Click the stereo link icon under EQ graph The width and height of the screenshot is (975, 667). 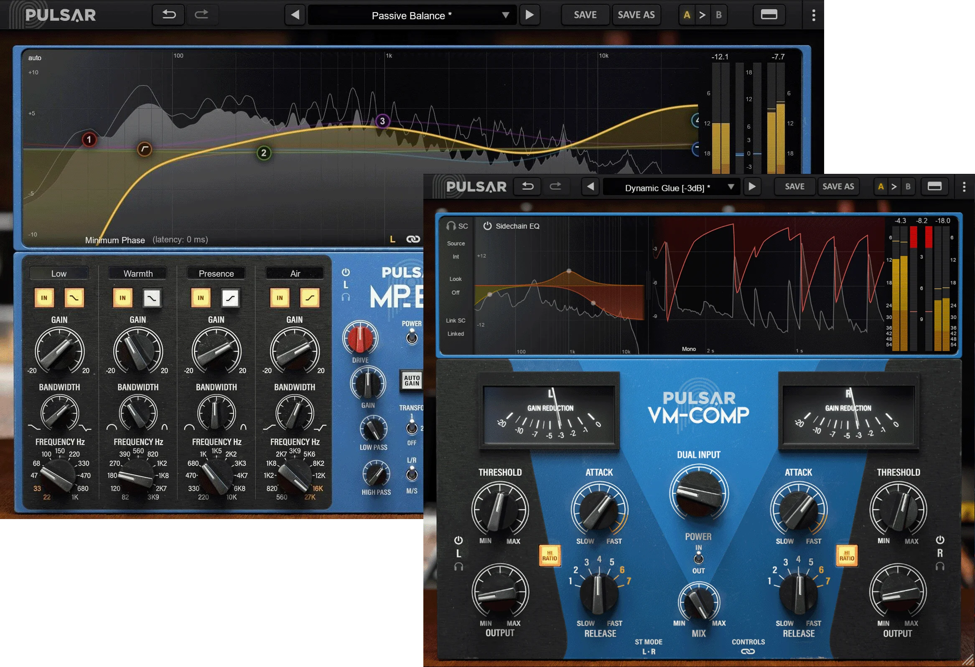click(x=413, y=239)
